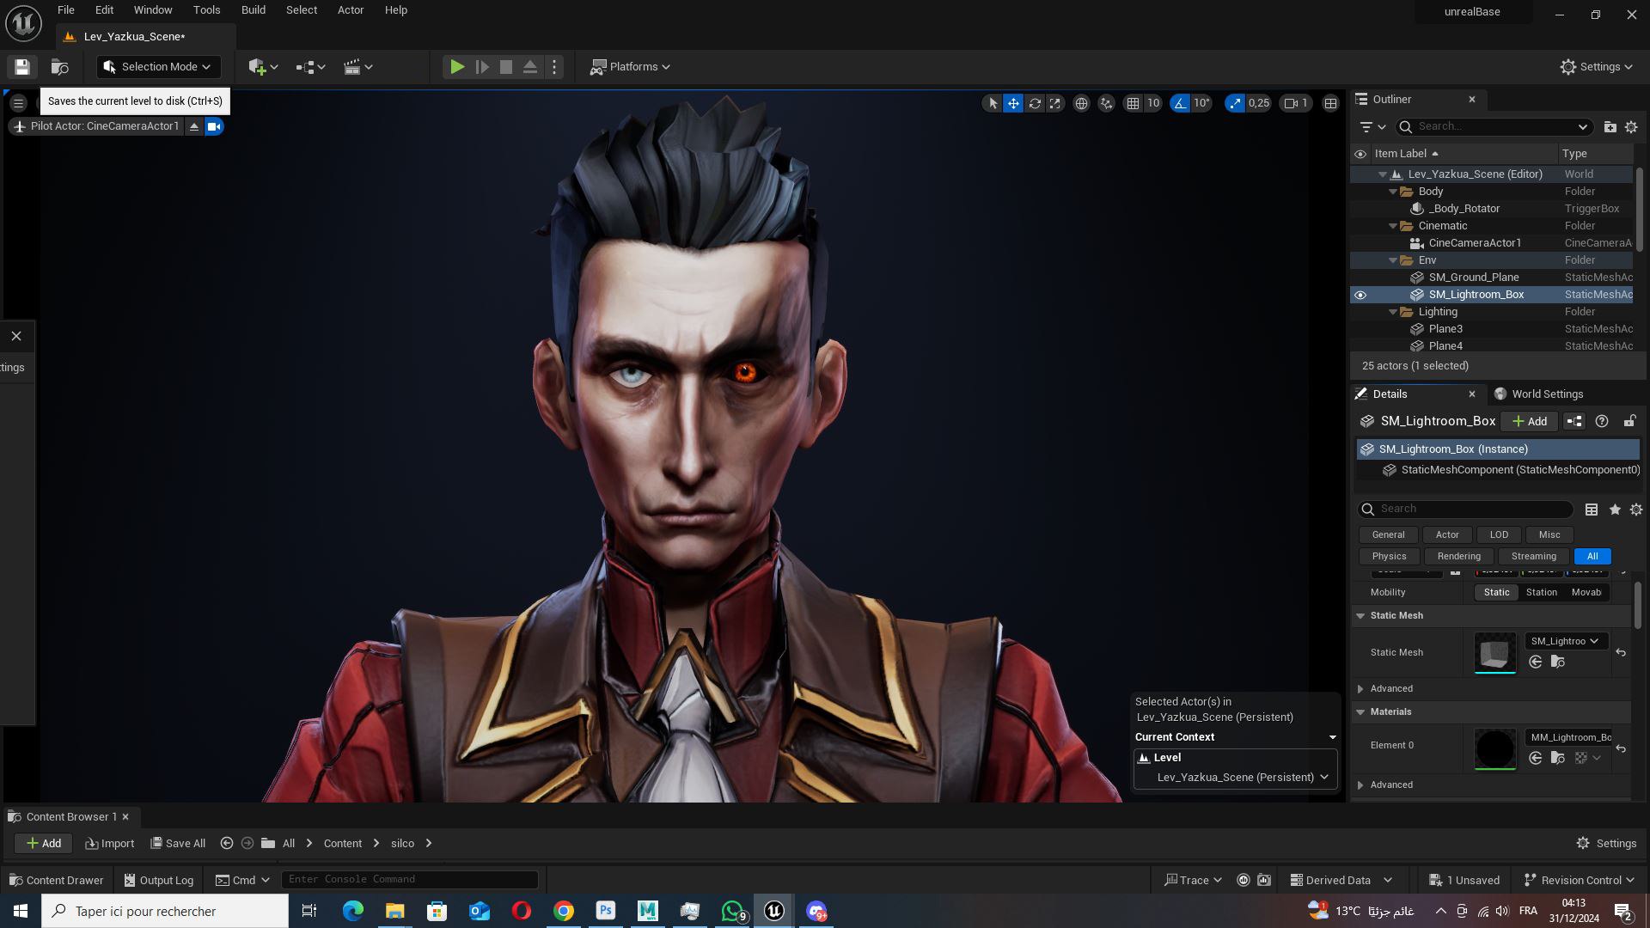The image size is (1650, 928).
Task: Open the Selection Mode dropdown
Action: [x=159, y=67]
